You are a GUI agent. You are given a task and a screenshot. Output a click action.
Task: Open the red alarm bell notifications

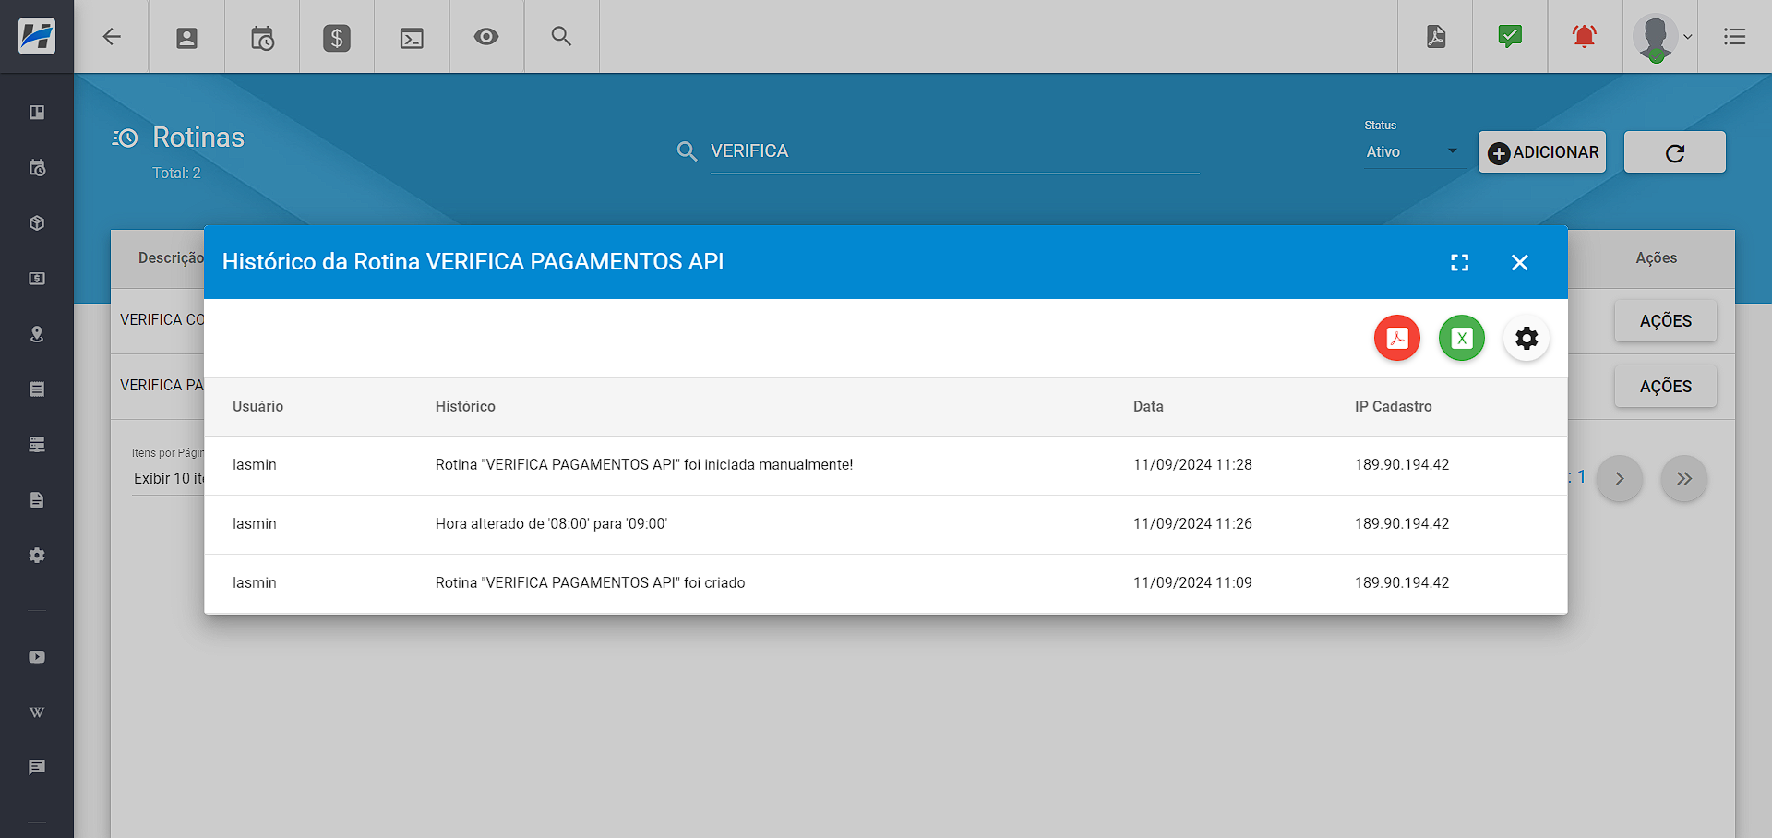click(1585, 37)
